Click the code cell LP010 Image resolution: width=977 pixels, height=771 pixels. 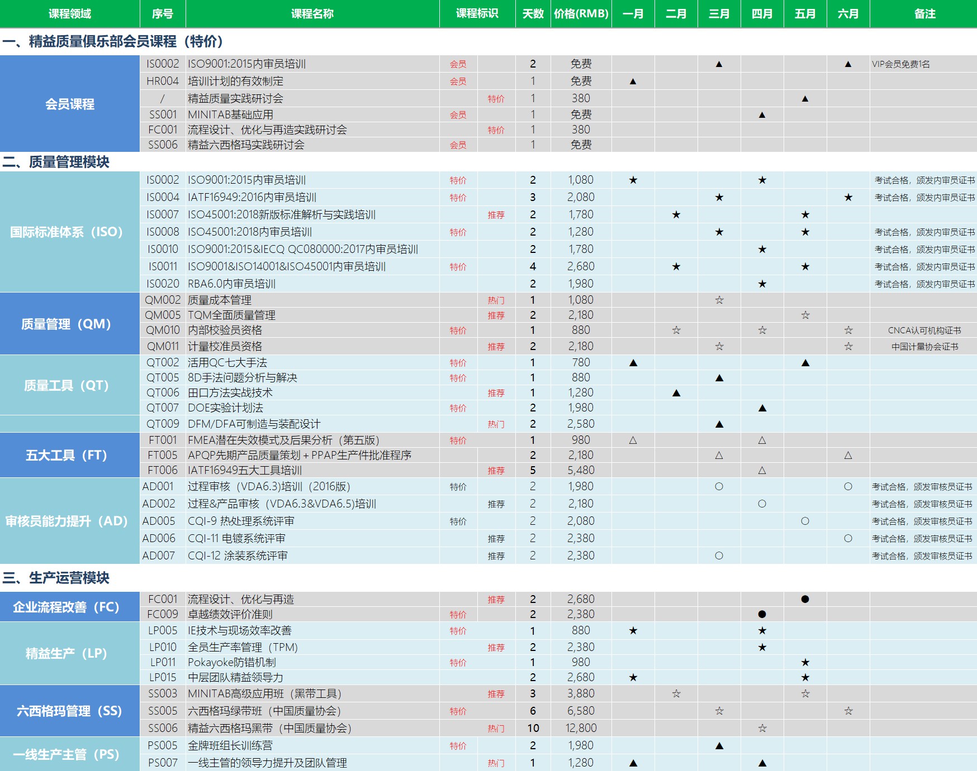point(163,647)
